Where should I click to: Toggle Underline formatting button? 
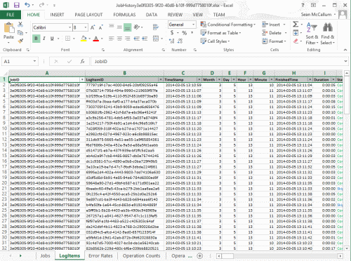(52, 39)
